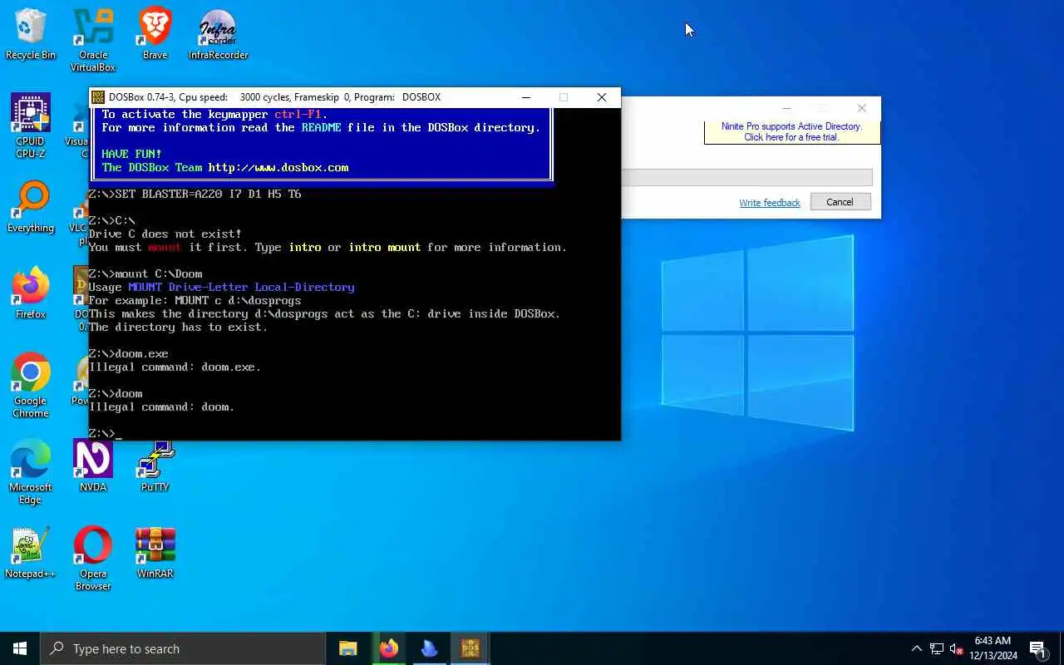1064x665 pixels.
Task: Click the 'For example: MOUNT c d:\dosprogs' line
Action: coord(195,300)
